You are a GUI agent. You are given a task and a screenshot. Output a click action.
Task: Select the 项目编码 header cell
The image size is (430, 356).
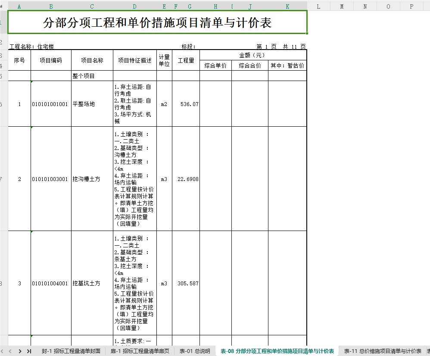(x=51, y=60)
